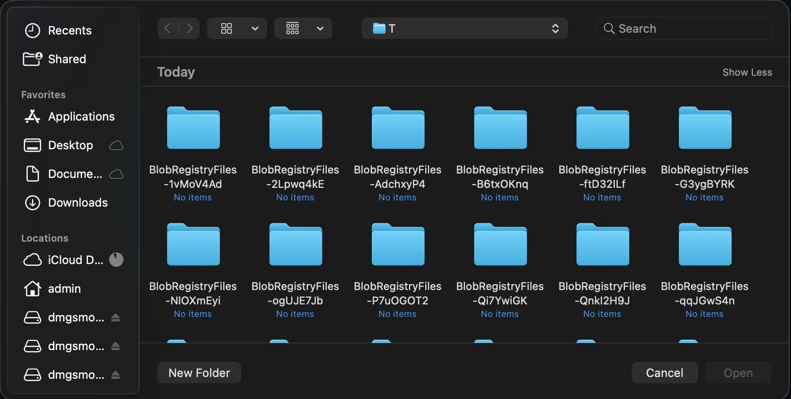
Task: Eject the second dmgsmo volume
Action: 115,346
